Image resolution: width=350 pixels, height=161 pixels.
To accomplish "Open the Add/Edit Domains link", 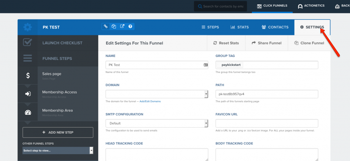I will [150, 101].
